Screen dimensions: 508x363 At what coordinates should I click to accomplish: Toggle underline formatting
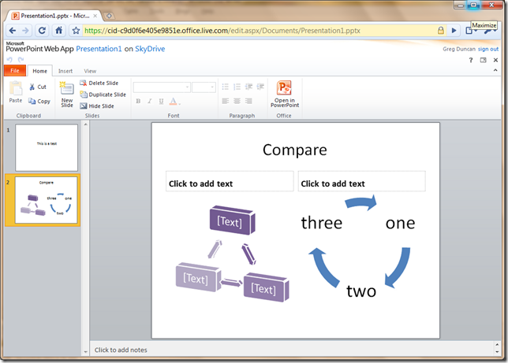161,102
